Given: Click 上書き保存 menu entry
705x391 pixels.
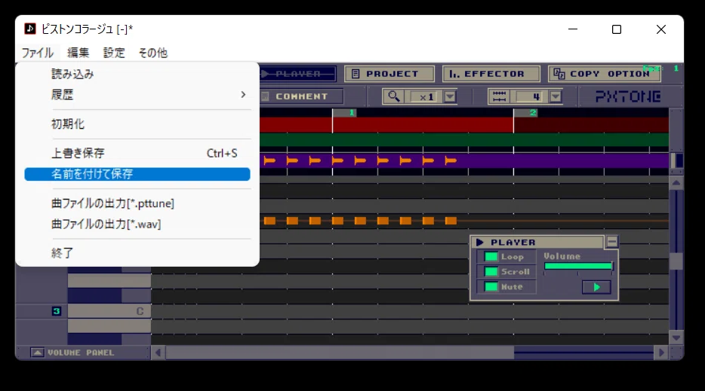Looking at the screenshot, I should tap(137, 153).
